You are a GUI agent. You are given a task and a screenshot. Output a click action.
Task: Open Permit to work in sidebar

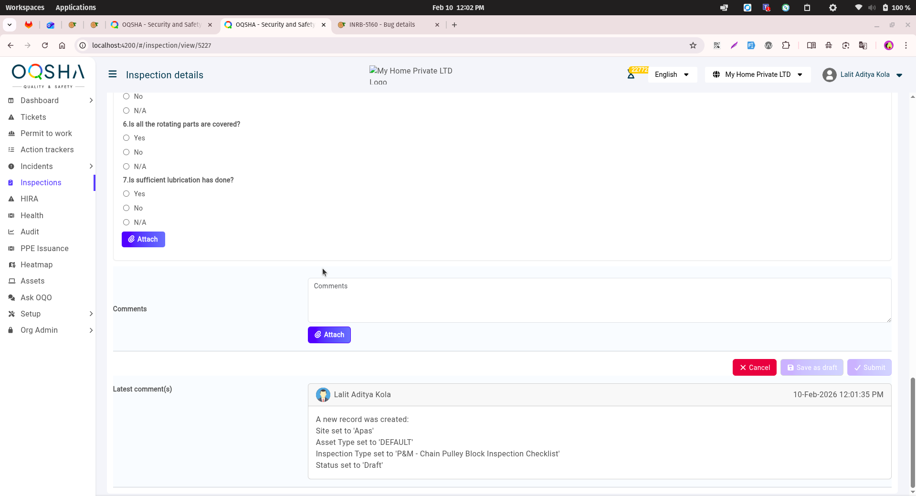[x=46, y=133]
